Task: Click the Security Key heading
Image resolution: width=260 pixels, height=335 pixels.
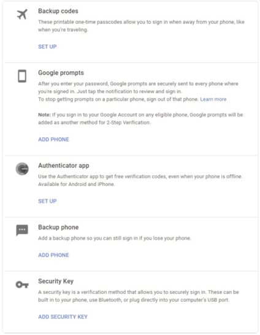Action: click(56, 281)
